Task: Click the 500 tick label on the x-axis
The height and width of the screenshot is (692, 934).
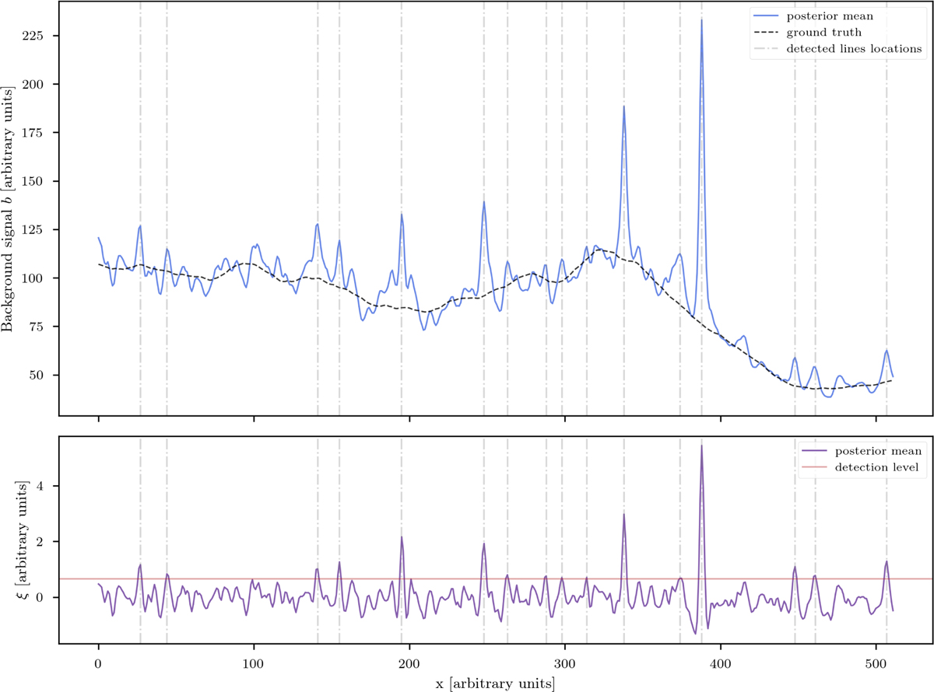Action: [876, 663]
